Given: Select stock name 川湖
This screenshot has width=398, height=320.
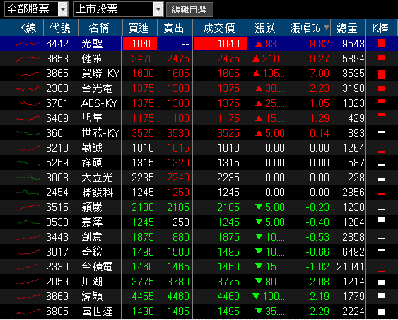Looking at the screenshot, I should [92, 281].
